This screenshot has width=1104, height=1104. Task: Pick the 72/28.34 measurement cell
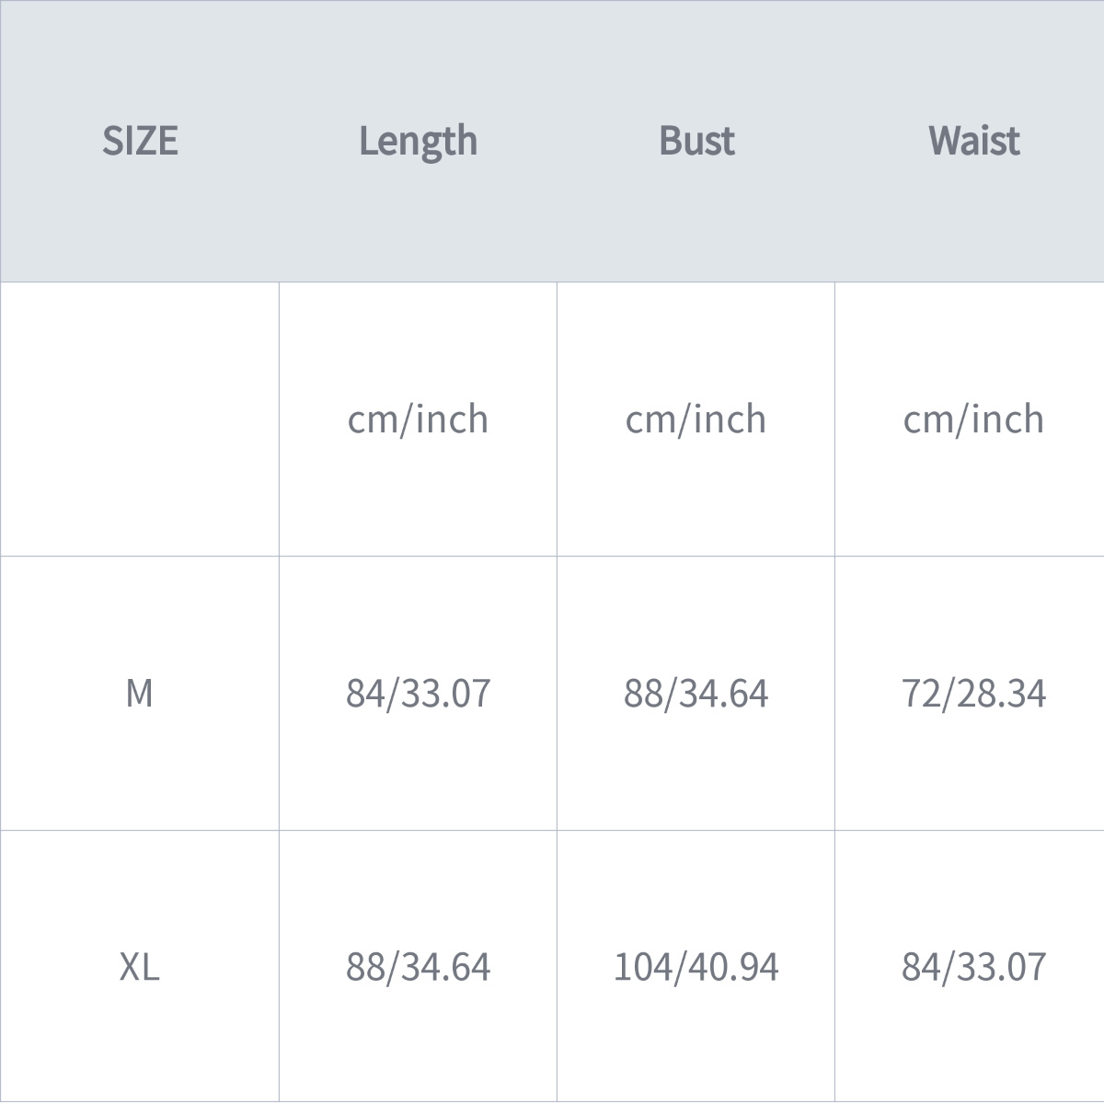coord(973,693)
